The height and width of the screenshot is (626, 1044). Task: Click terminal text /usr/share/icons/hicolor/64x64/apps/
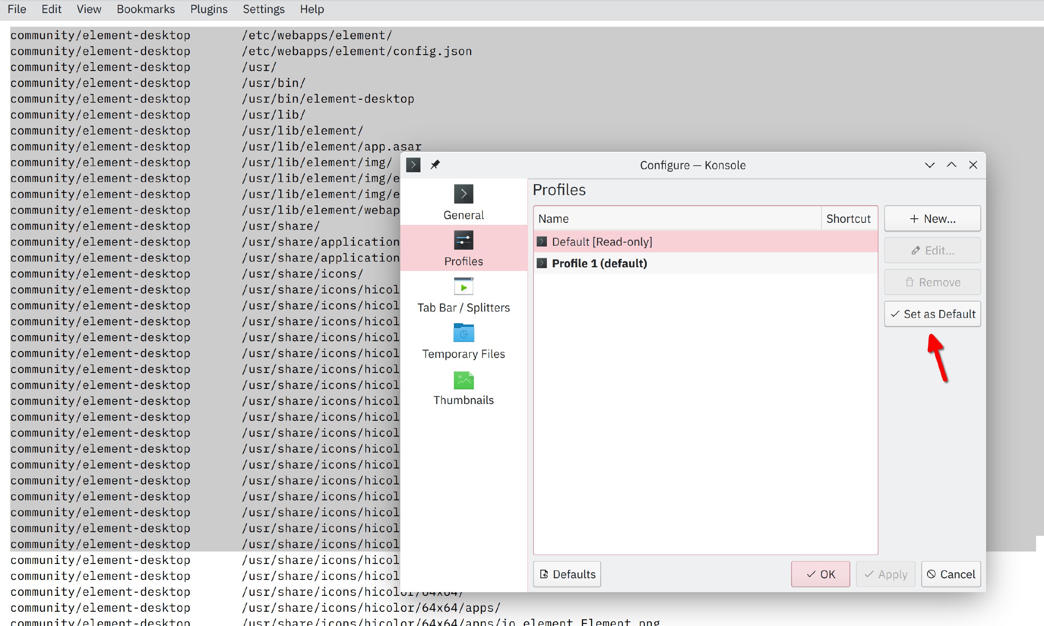371,608
